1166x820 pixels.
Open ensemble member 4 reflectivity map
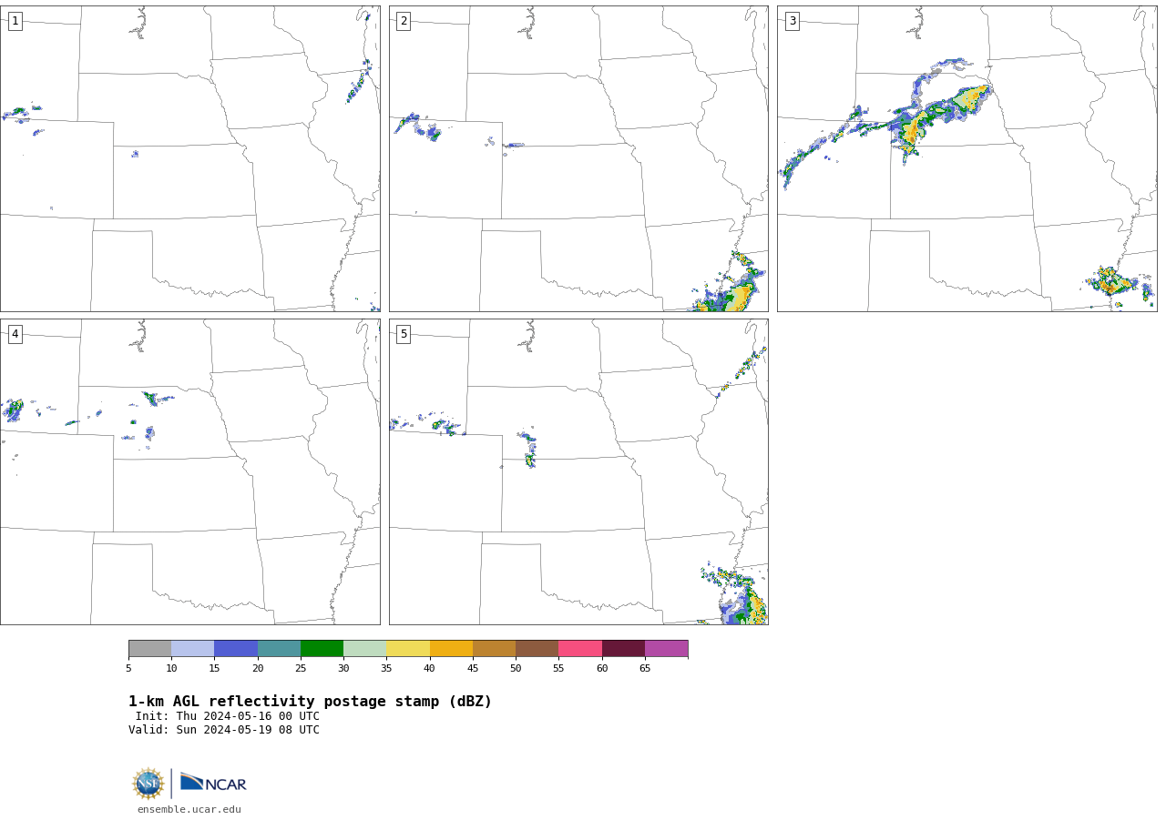190,471
